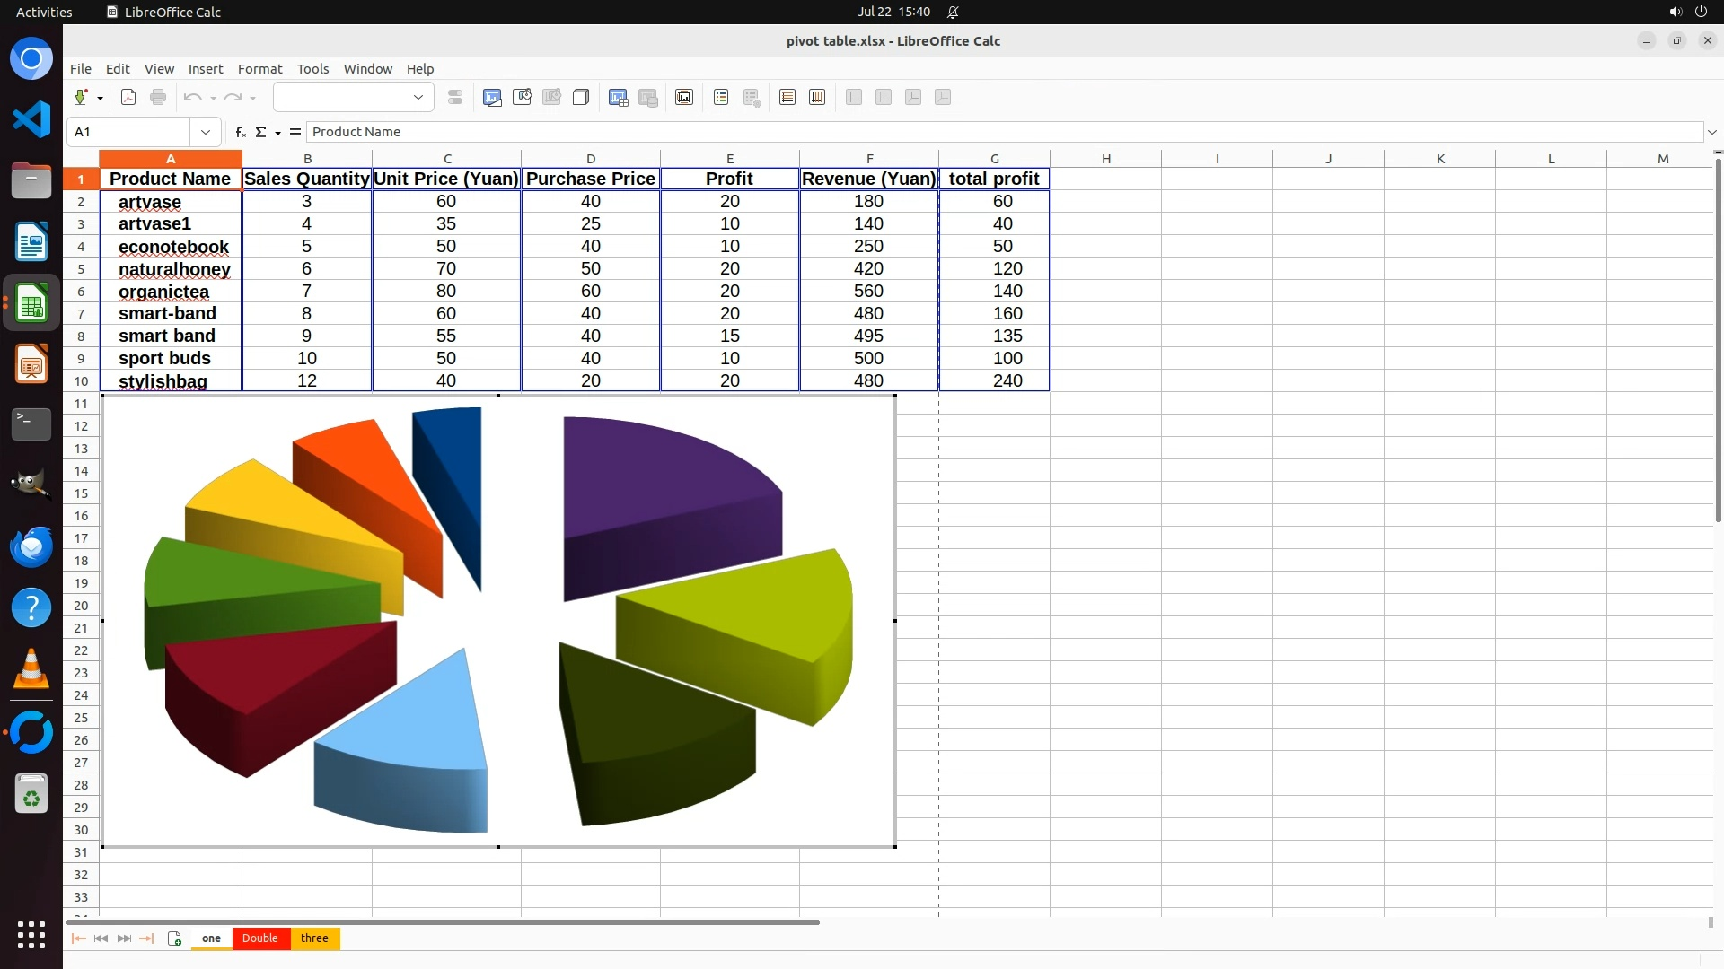Open the 3D View settings icon
Screen dimensions: 1724x969
[x=581, y=98]
